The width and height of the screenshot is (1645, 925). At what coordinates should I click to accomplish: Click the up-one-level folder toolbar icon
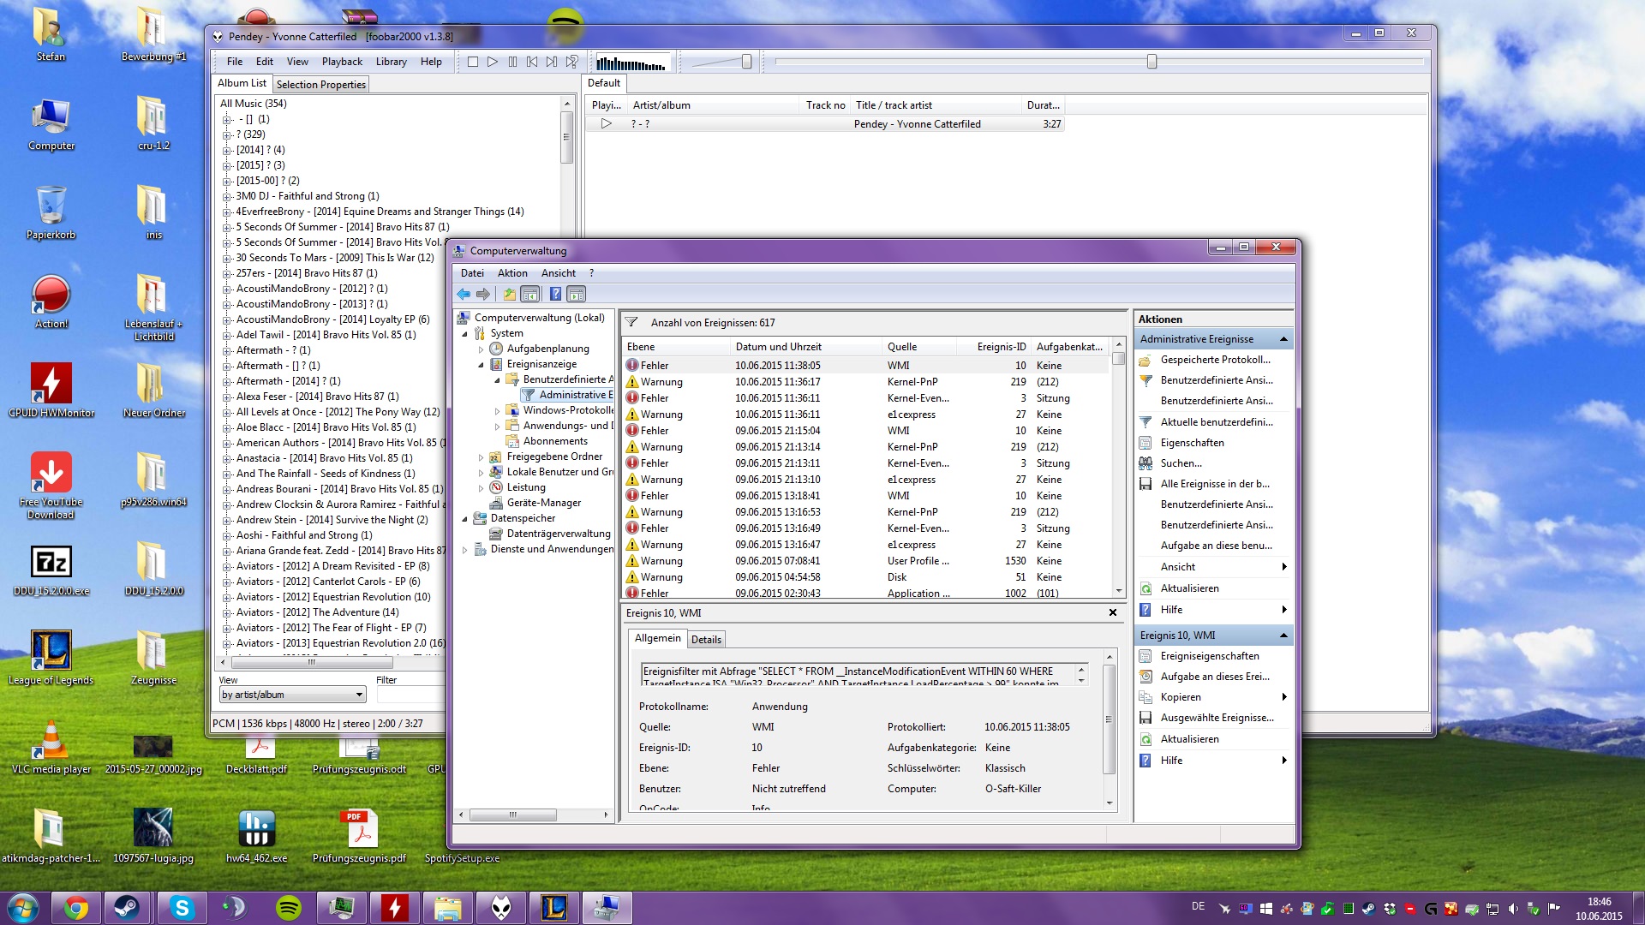510,295
